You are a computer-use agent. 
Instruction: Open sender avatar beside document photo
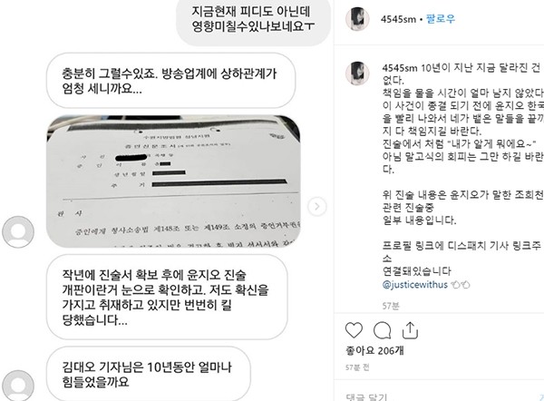pos(18,232)
